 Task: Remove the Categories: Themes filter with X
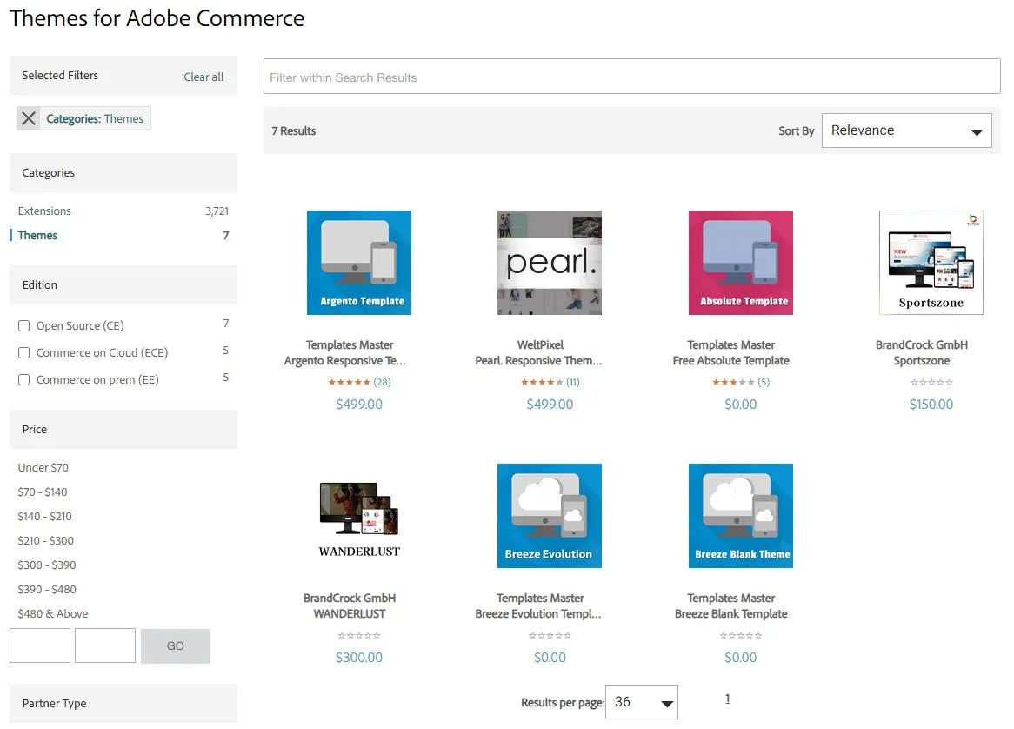coord(29,118)
